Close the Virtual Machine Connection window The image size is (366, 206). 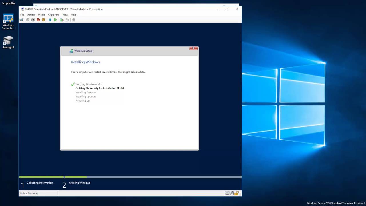pyautogui.click(x=237, y=9)
